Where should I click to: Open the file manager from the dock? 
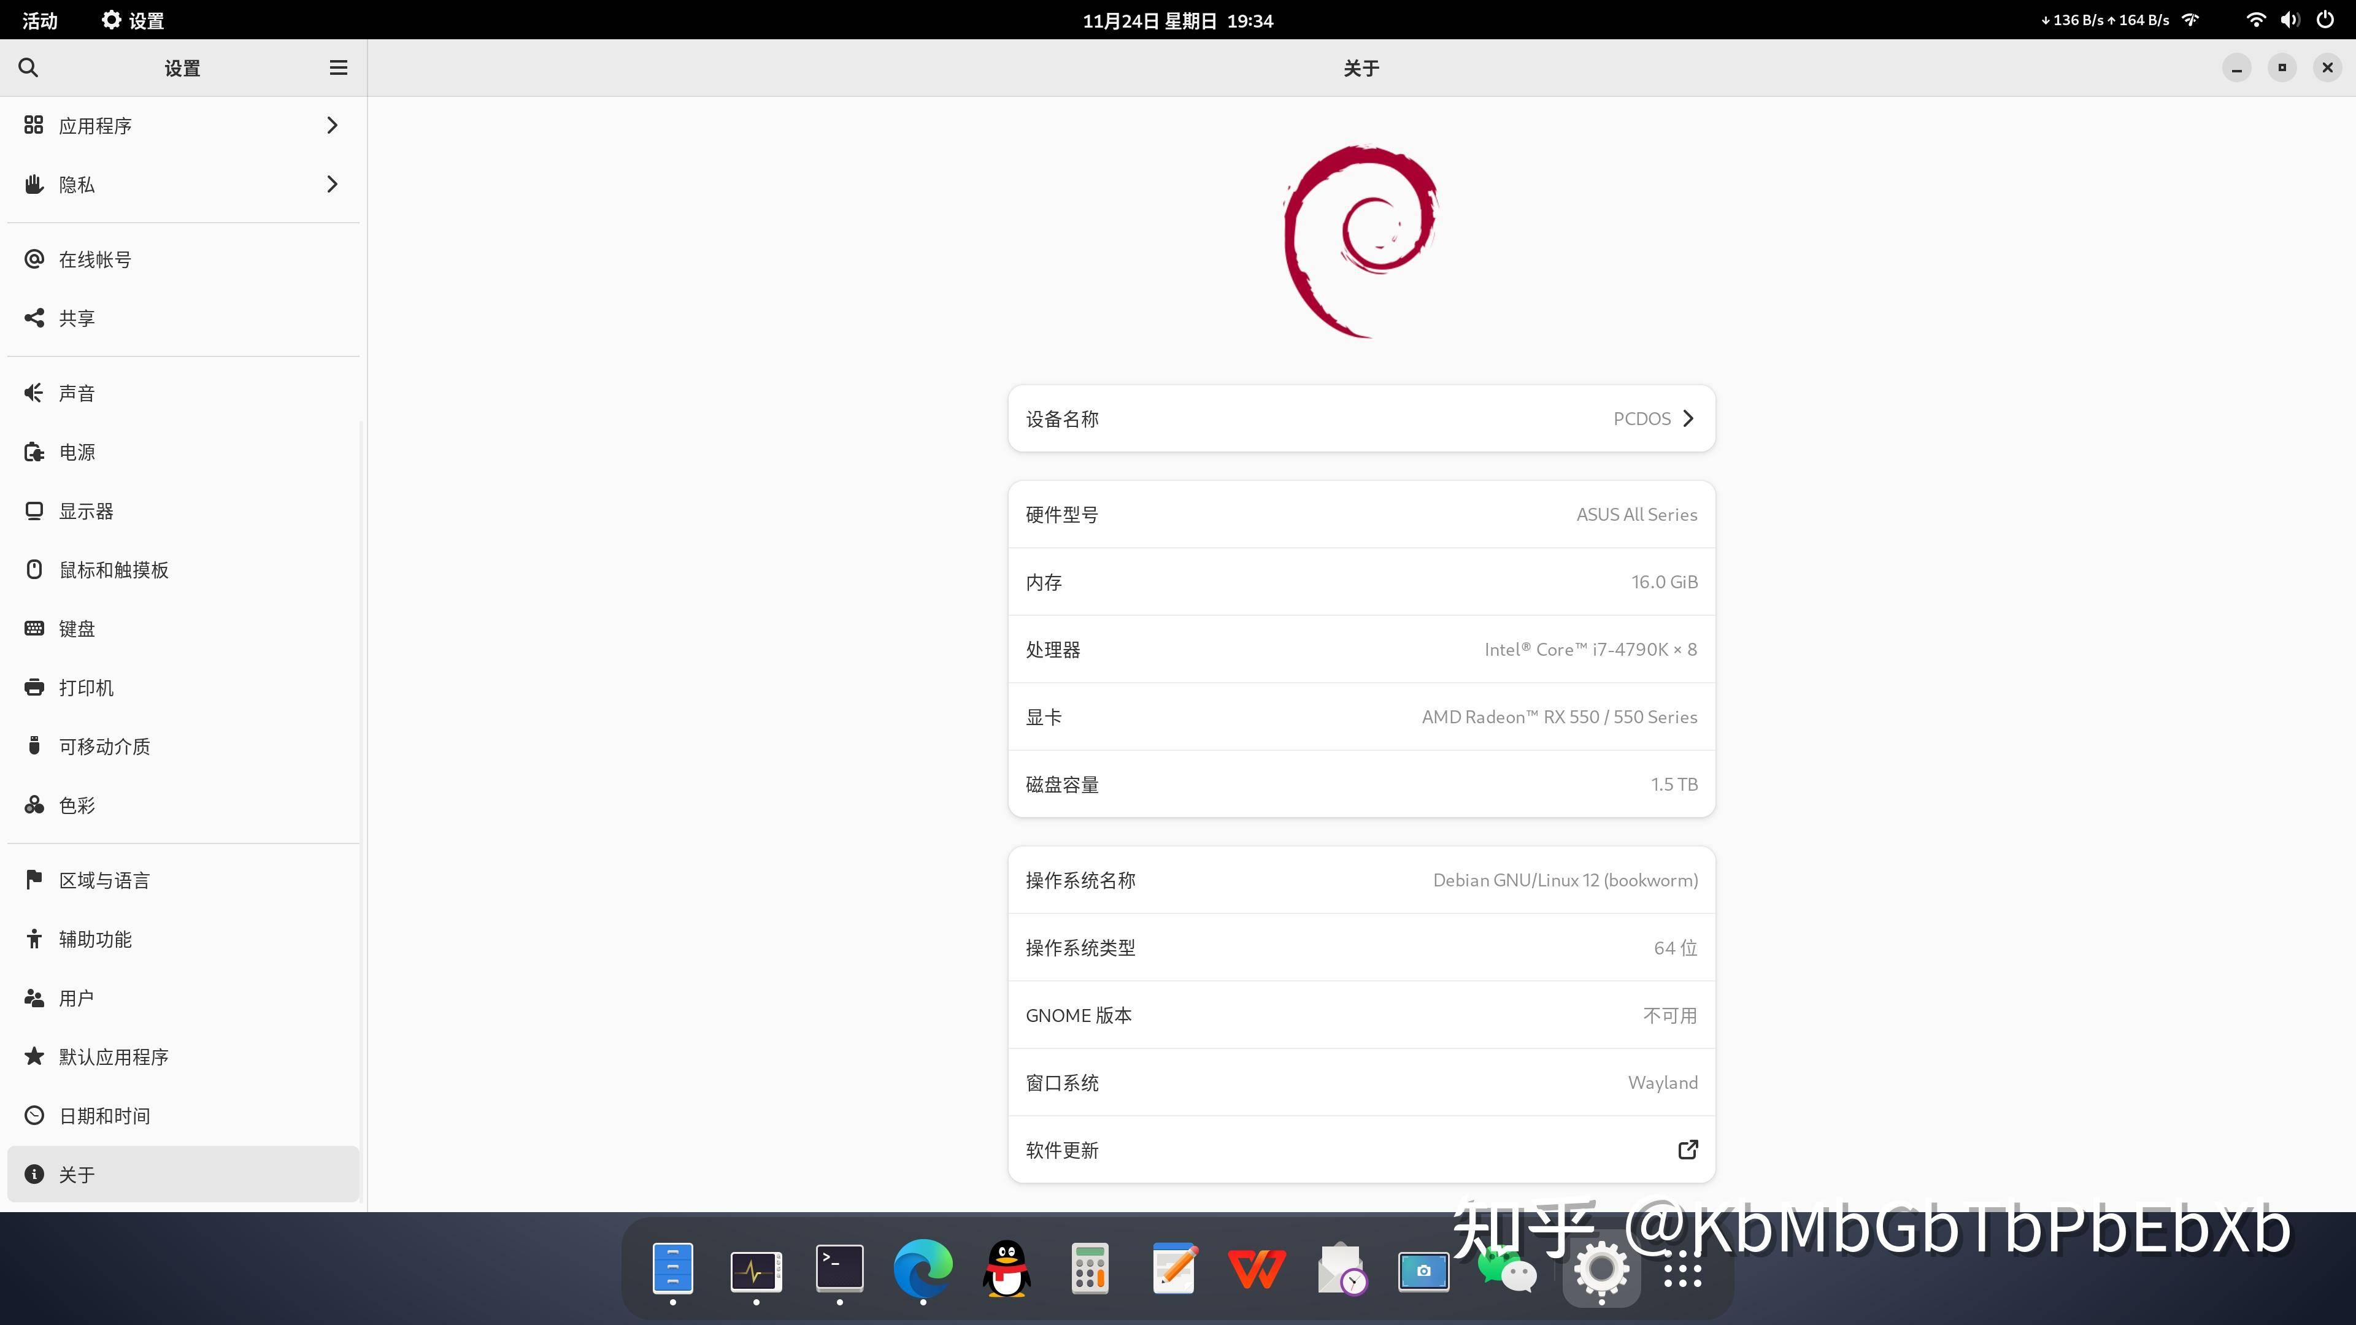pyautogui.click(x=672, y=1269)
